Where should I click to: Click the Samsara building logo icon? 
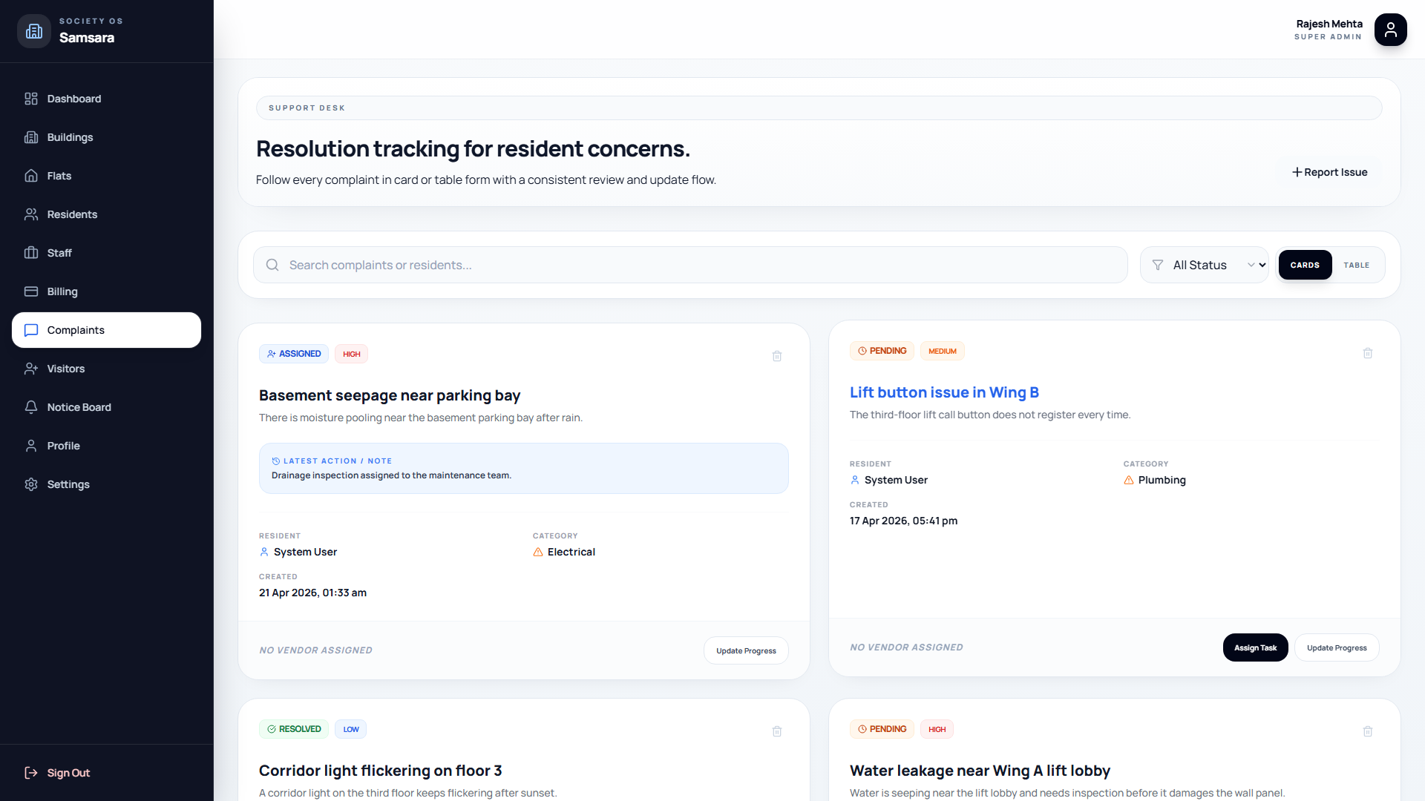34,31
